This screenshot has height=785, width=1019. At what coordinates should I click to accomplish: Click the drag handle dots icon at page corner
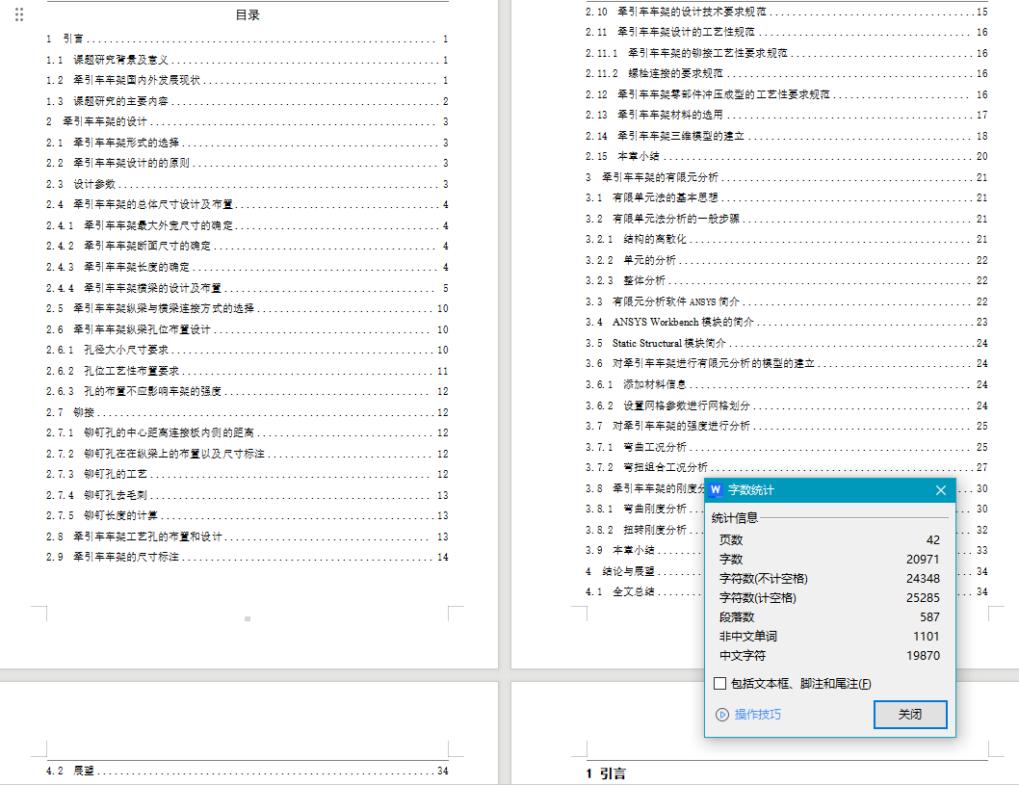click(x=19, y=14)
